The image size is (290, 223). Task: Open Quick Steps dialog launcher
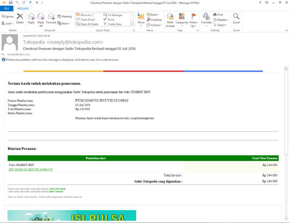(134, 30)
